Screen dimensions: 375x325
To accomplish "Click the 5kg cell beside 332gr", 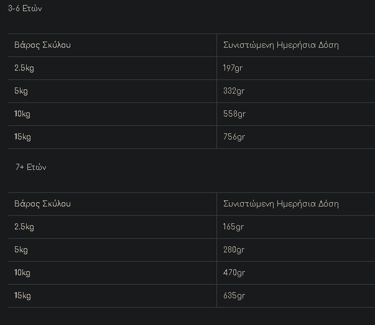I will click(21, 91).
